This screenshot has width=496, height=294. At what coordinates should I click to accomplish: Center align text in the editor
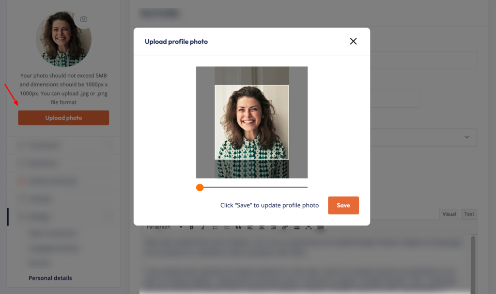(262, 227)
